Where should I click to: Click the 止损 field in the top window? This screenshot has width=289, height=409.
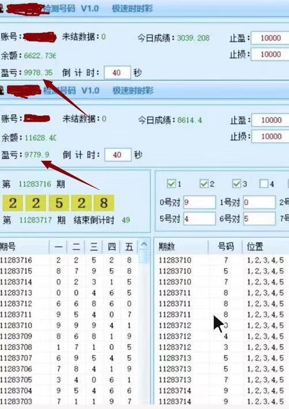point(270,54)
